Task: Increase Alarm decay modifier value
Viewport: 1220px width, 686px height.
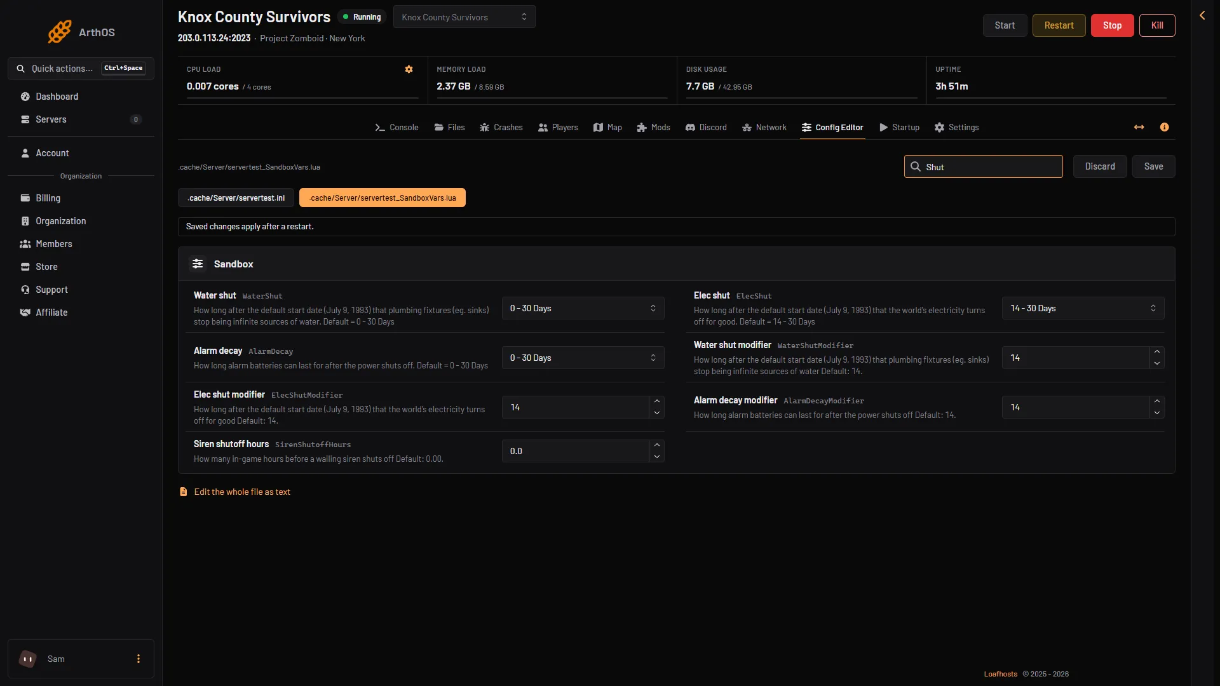Action: click(x=1157, y=401)
